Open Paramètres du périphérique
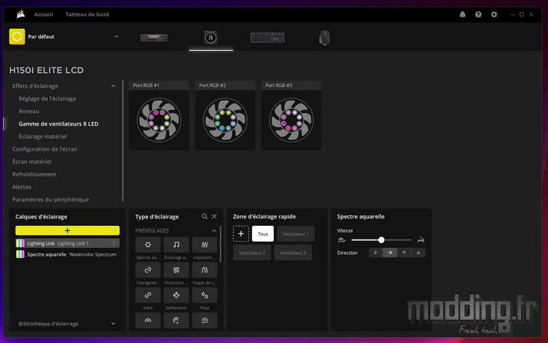This screenshot has height=343, width=548. click(x=50, y=199)
